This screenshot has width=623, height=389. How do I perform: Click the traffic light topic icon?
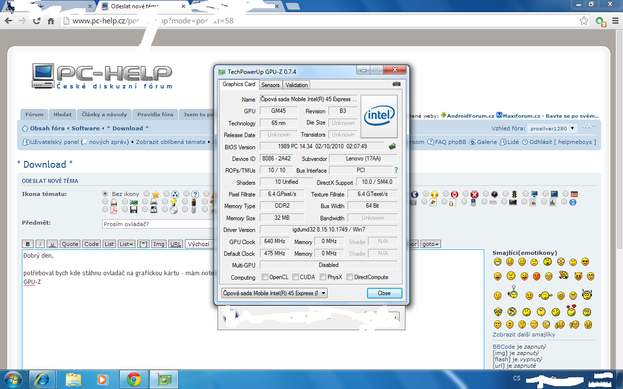[514, 194]
